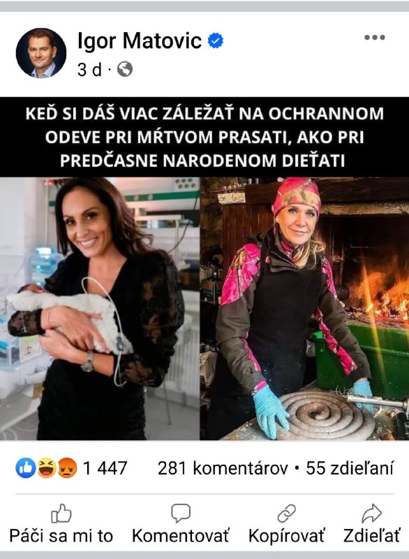View the 1 447 reactions count
This screenshot has width=409, height=559.
(x=105, y=468)
